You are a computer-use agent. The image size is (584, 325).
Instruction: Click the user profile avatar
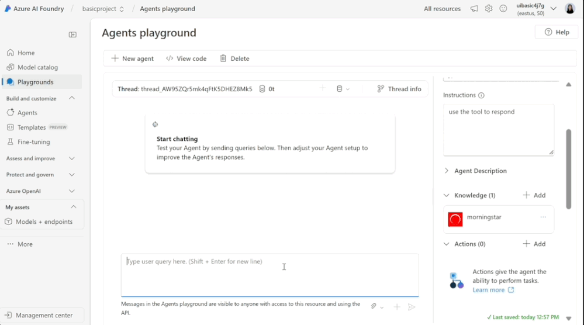pos(570,9)
